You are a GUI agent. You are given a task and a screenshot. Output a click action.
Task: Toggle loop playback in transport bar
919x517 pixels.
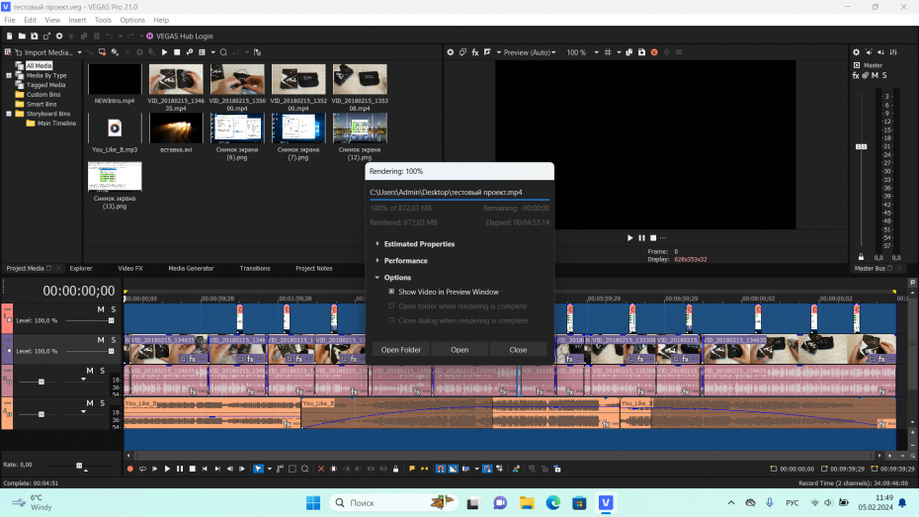142,469
